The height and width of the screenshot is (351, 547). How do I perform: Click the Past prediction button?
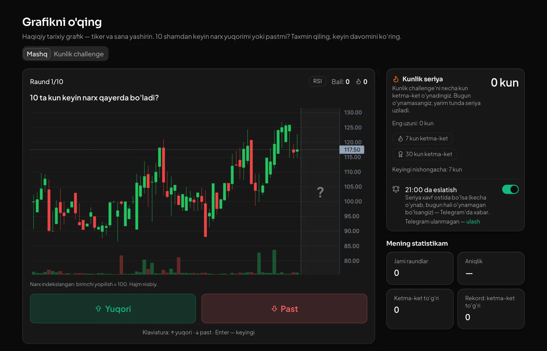click(284, 309)
